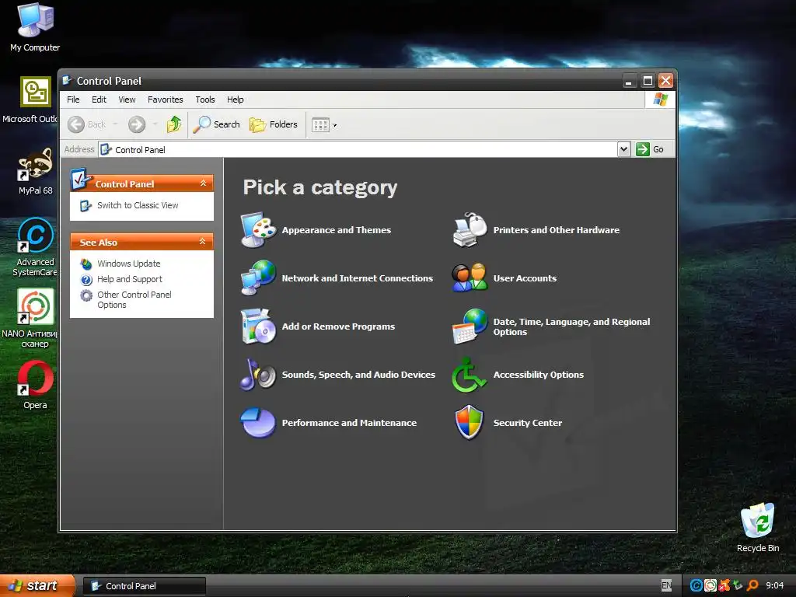796x597 pixels.
Task: Click Switch to Classic View link
Action: point(138,205)
